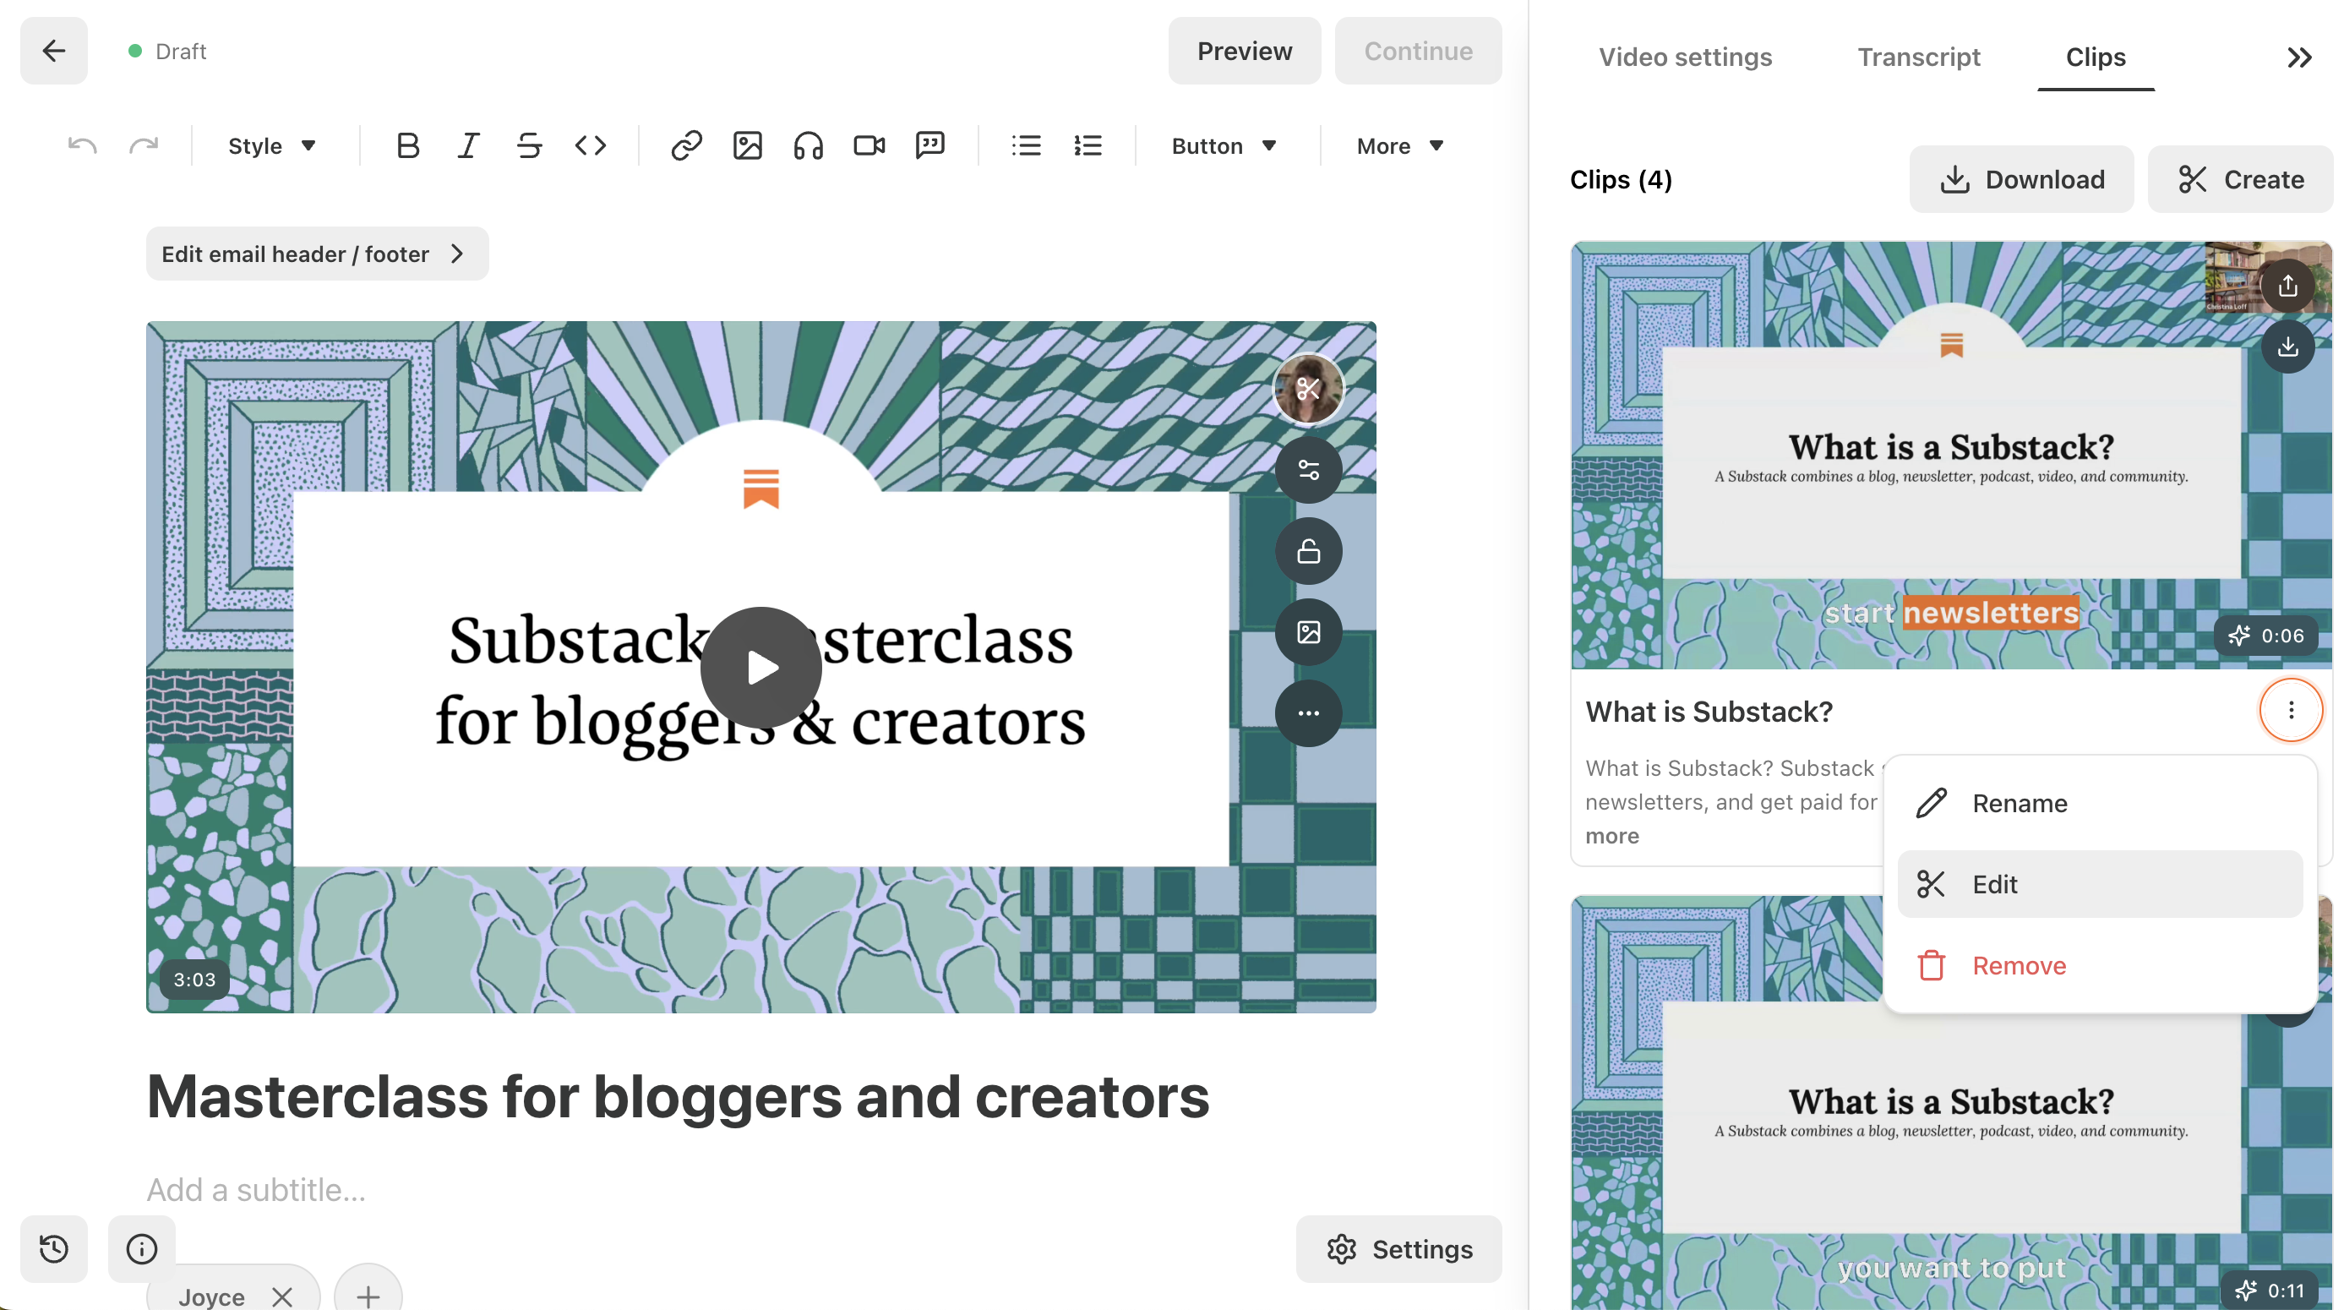The height and width of the screenshot is (1310, 2344).
Task: Choose Rename from the clip menu
Action: tap(2099, 803)
